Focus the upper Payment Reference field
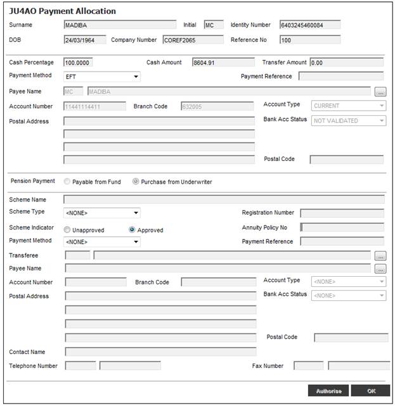Viewport: 395px width, 406px height. (x=341, y=76)
